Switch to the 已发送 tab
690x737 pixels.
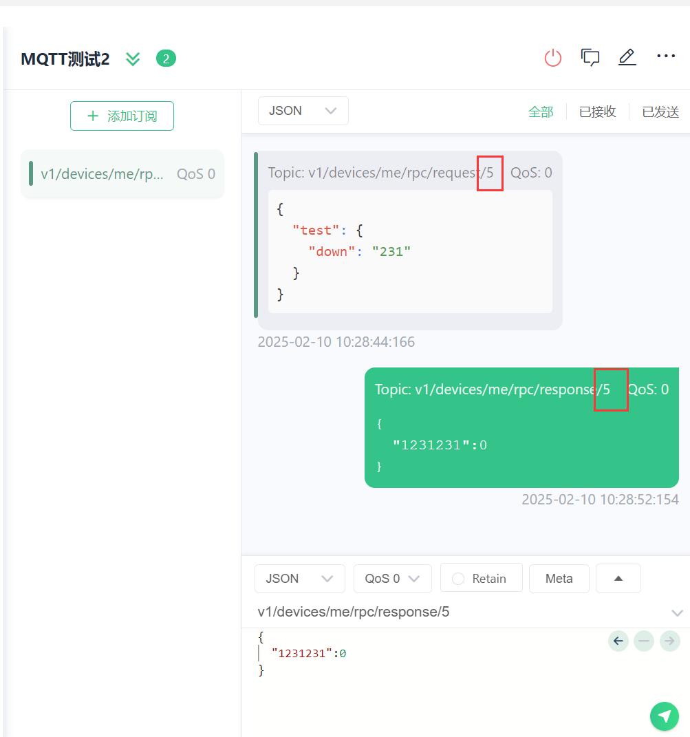(660, 112)
